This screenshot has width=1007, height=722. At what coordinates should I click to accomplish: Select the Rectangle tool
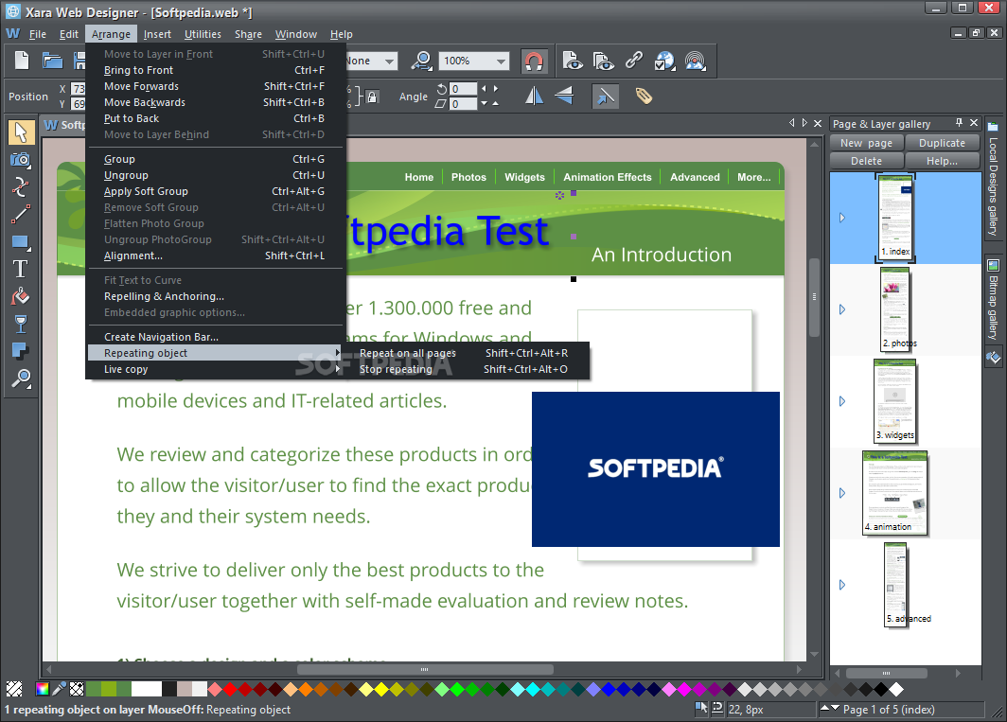pos(21,241)
